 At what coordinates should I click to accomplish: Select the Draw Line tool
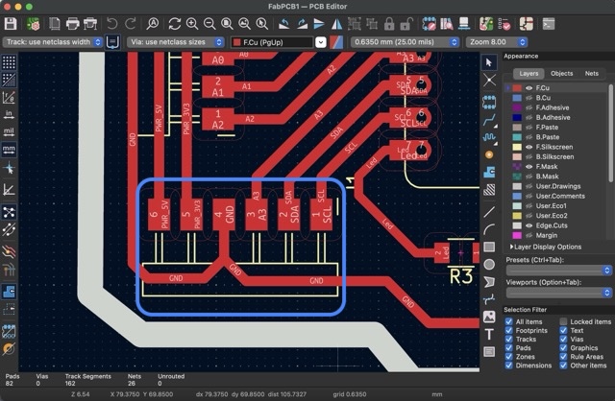489,212
